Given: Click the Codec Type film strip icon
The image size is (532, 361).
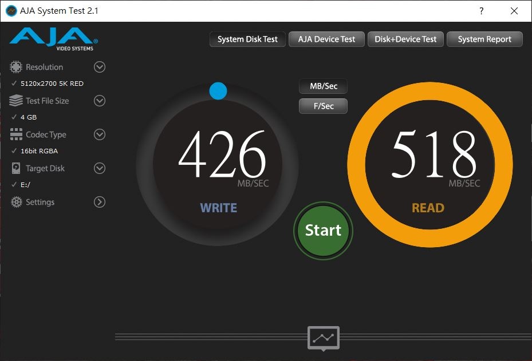Looking at the screenshot, I should [x=16, y=134].
